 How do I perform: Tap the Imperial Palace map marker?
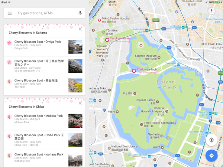[x=157, y=102]
